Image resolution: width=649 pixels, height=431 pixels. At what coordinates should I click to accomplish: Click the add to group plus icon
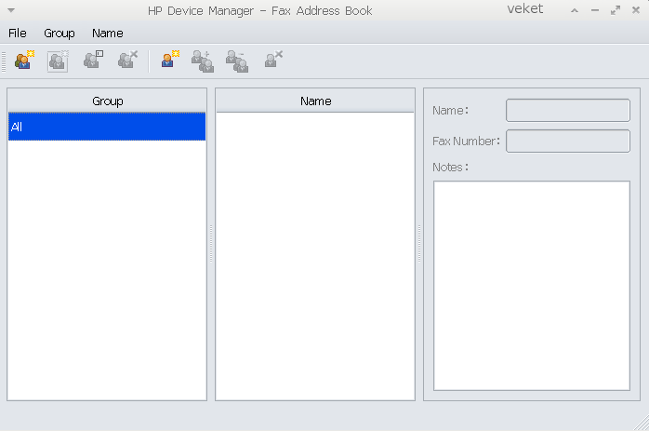click(203, 61)
